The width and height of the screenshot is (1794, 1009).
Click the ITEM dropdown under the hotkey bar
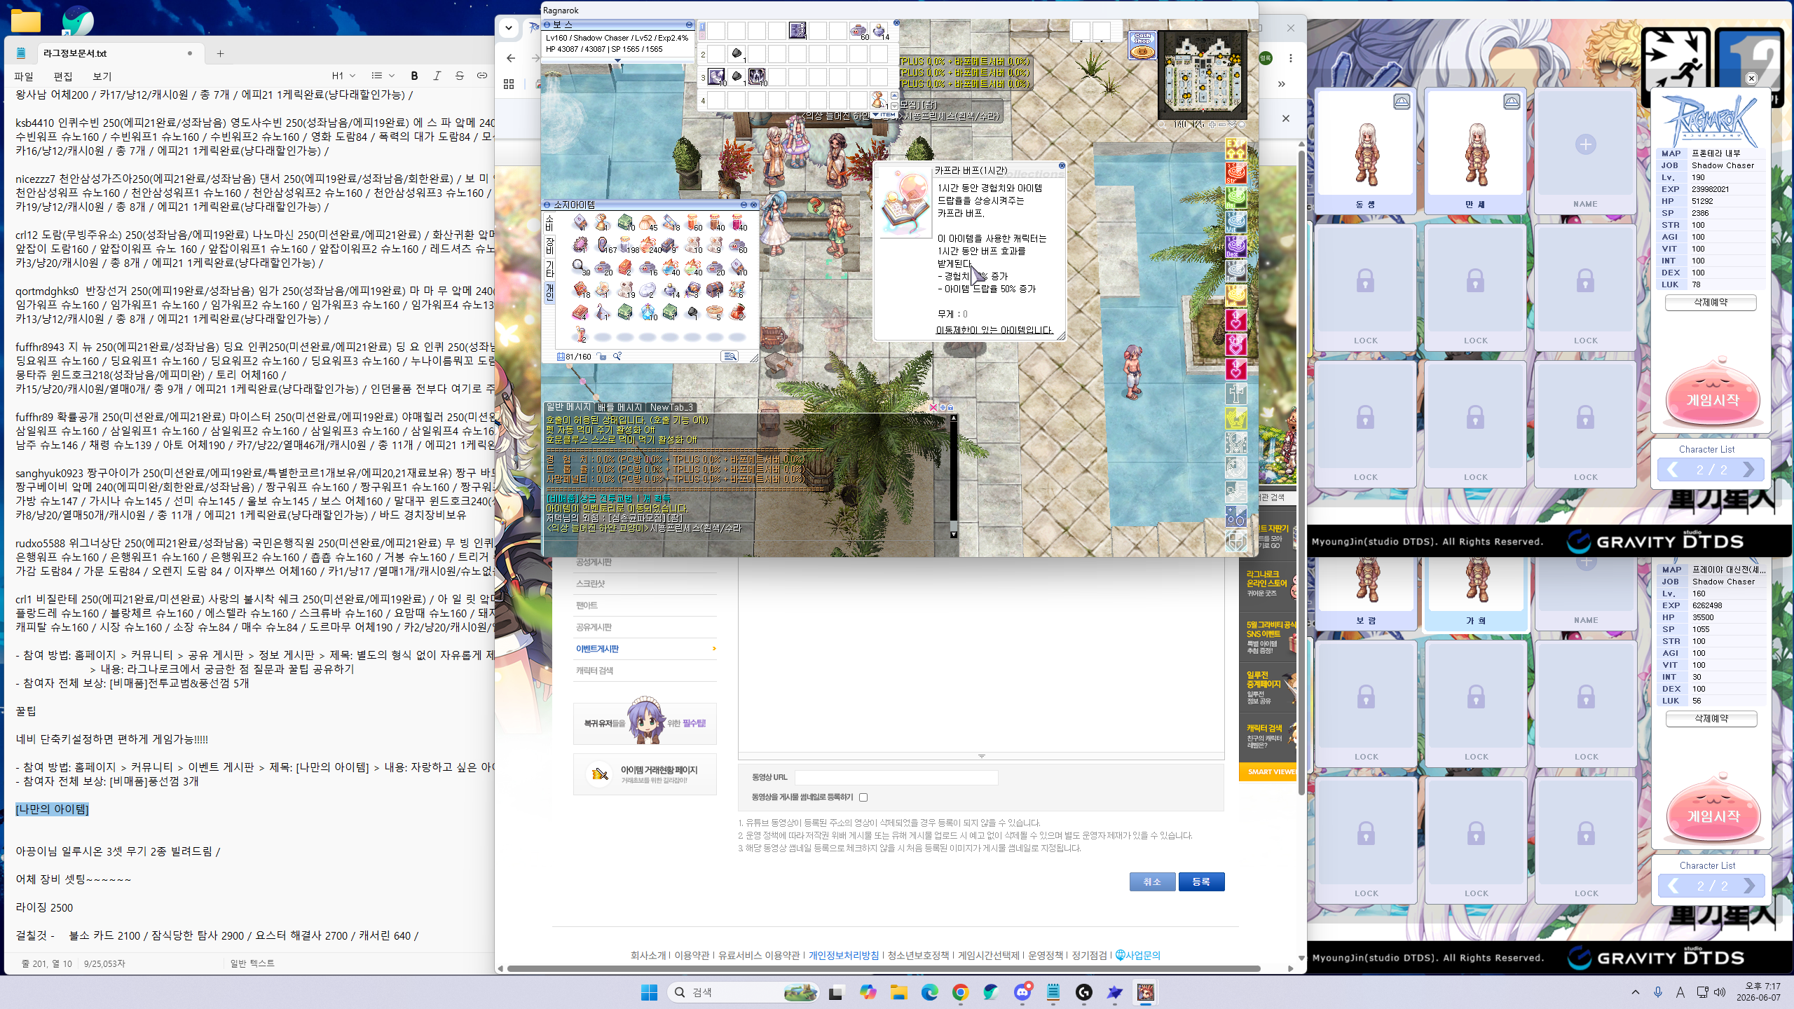(x=884, y=114)
